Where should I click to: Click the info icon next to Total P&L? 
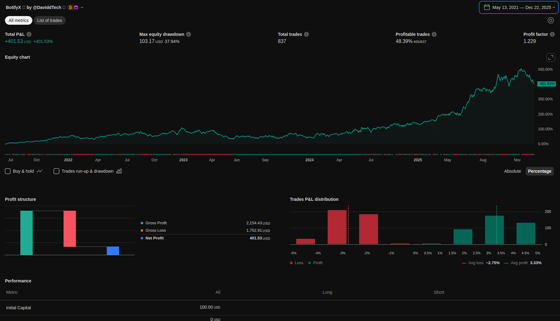point(29,34)
